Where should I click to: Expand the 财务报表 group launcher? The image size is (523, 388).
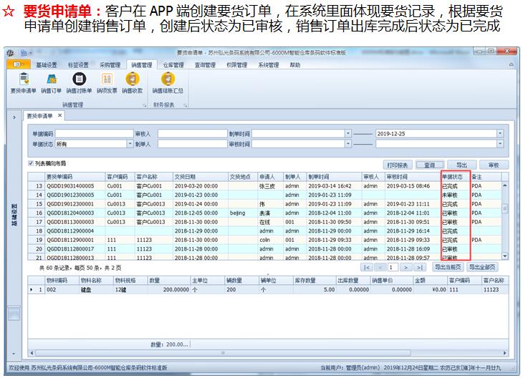(x=185, y=105)
